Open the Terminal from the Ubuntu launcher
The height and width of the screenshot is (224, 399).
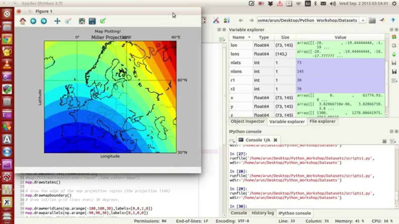click(7, 164)
